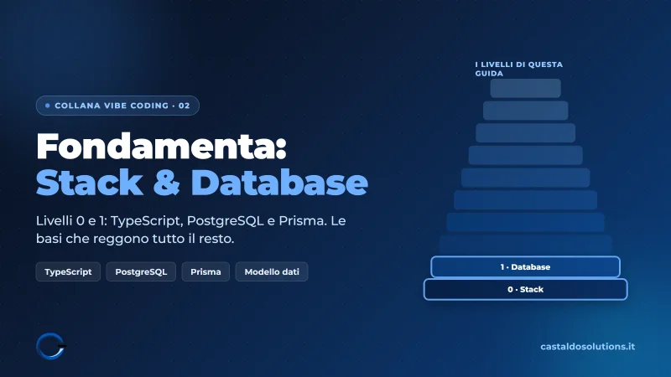This screenshot has height=377, width=671.
Task: Select the Prisma tag
Action: pos(205,271)
